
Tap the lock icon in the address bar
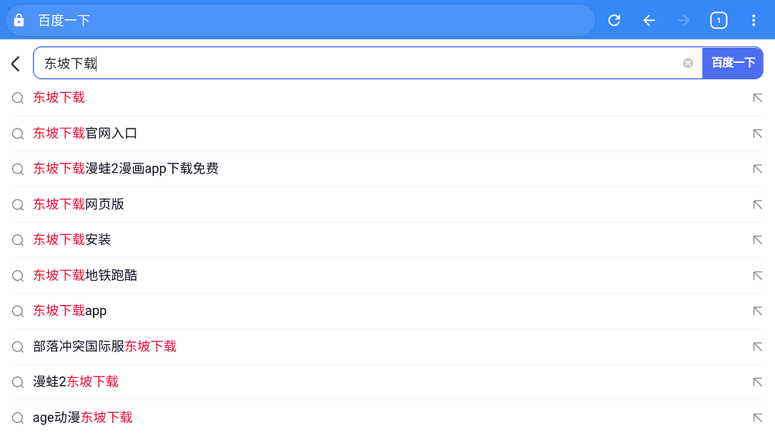pos(19,20)
